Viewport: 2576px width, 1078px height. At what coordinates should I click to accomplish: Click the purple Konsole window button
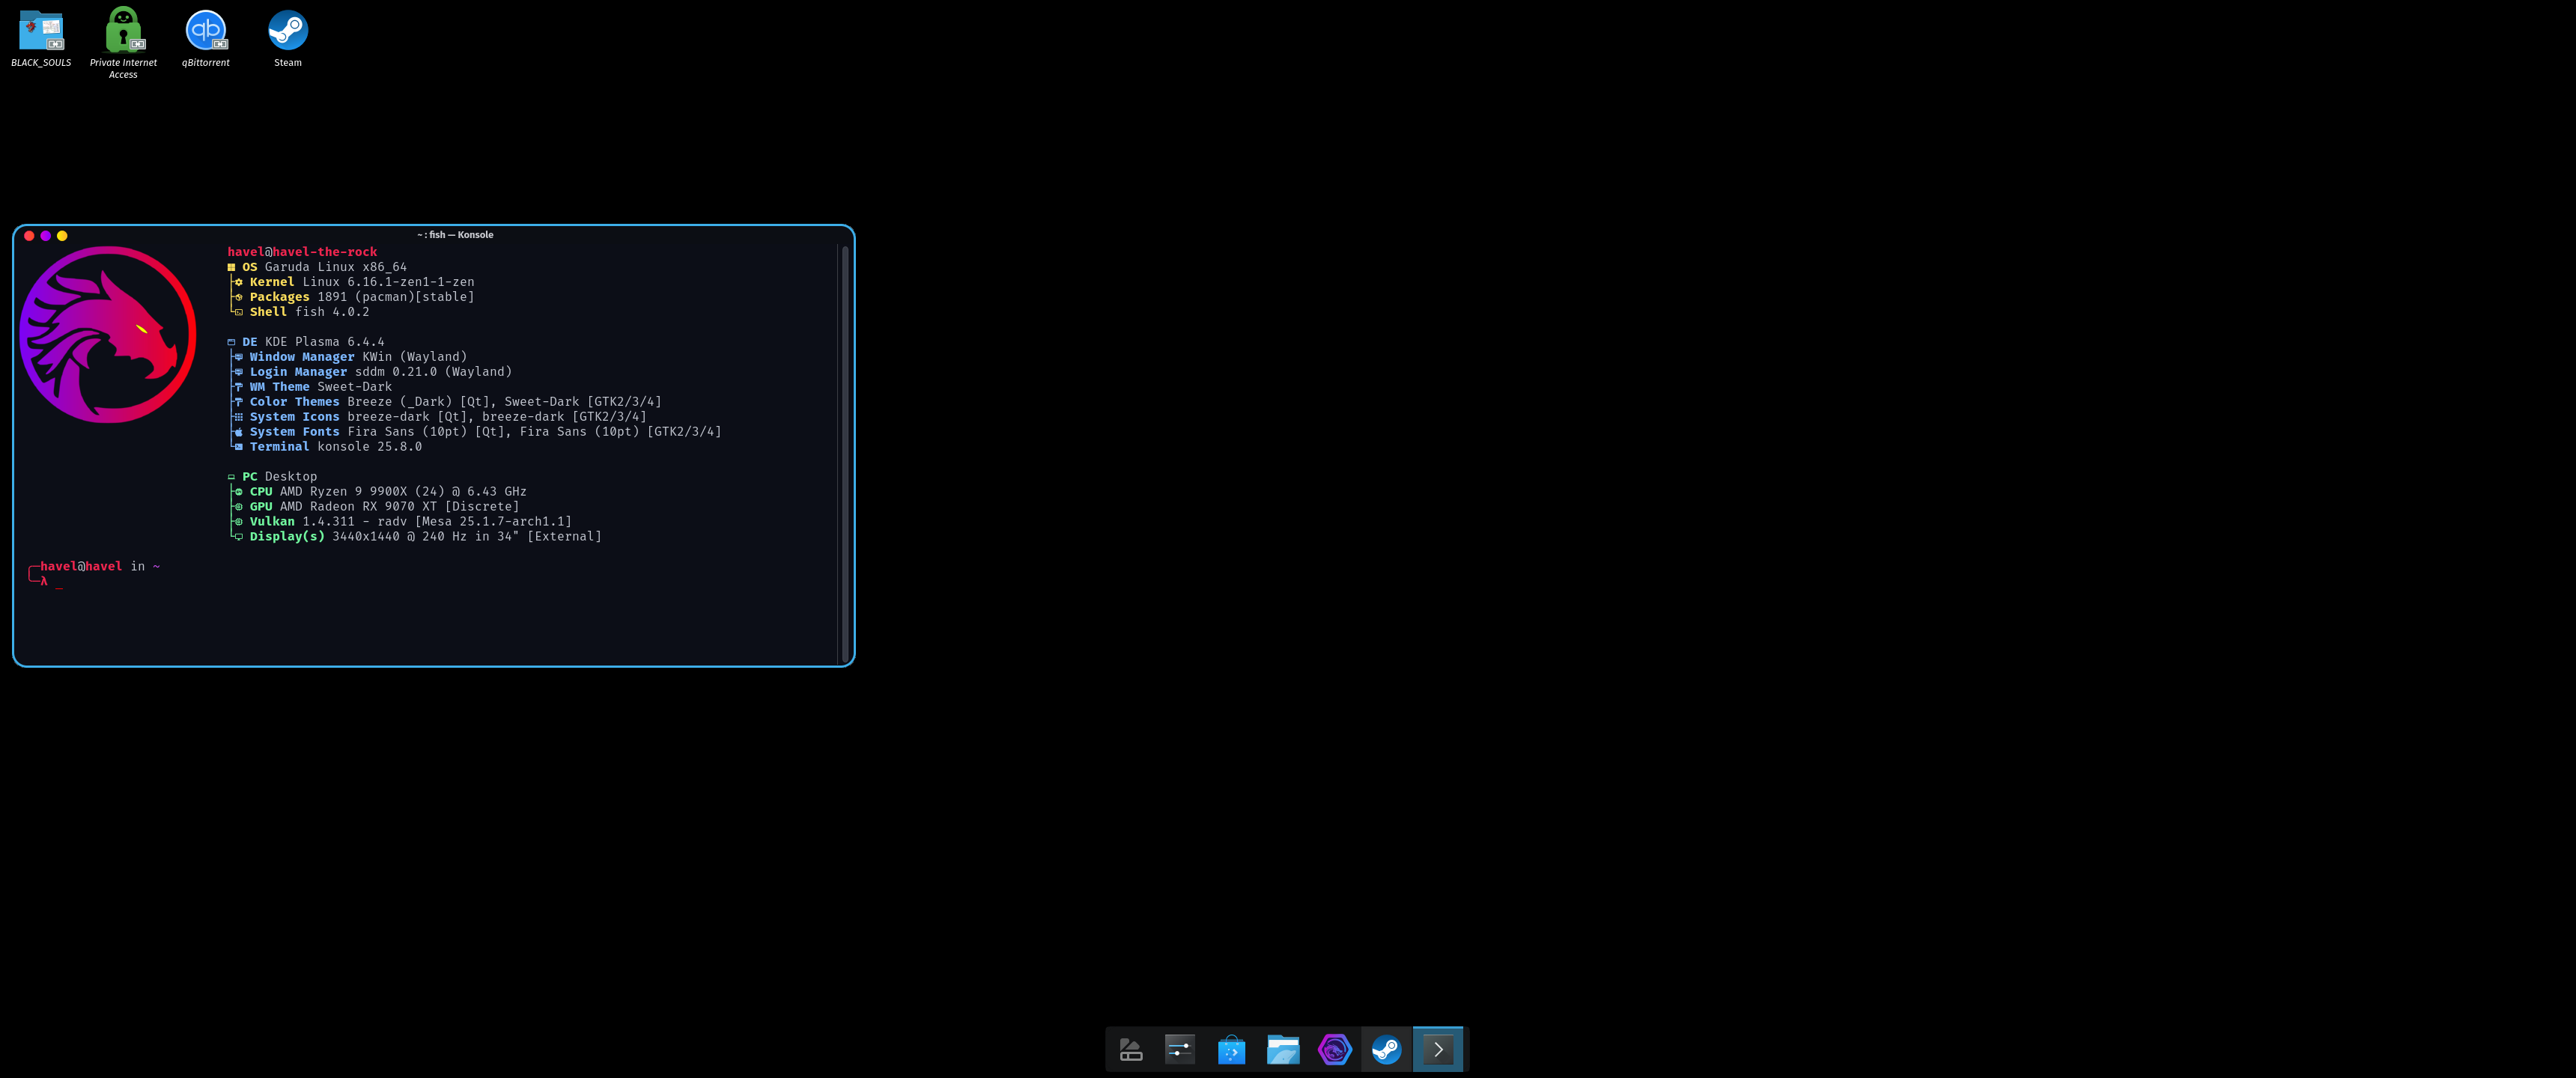pyautogui.click(x=46, y=236)
